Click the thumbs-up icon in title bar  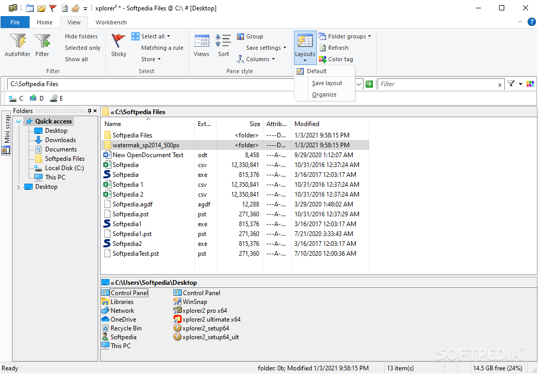coord(75,8)
